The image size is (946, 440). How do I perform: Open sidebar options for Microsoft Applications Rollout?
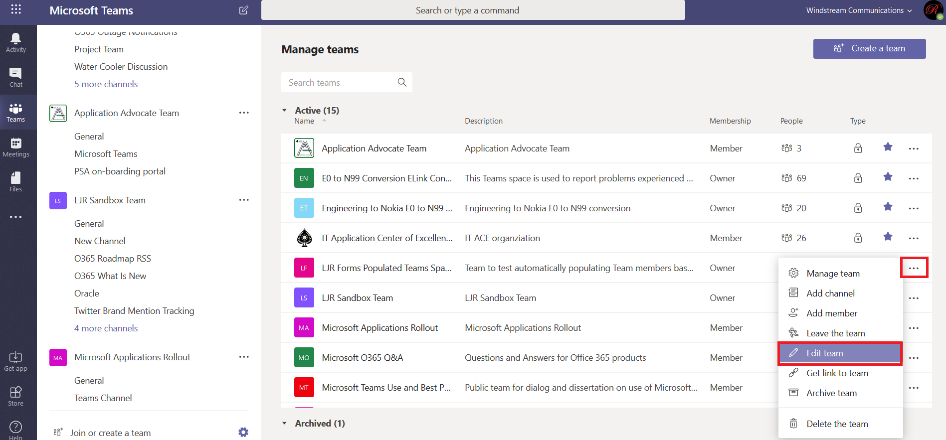coord(244,357)
